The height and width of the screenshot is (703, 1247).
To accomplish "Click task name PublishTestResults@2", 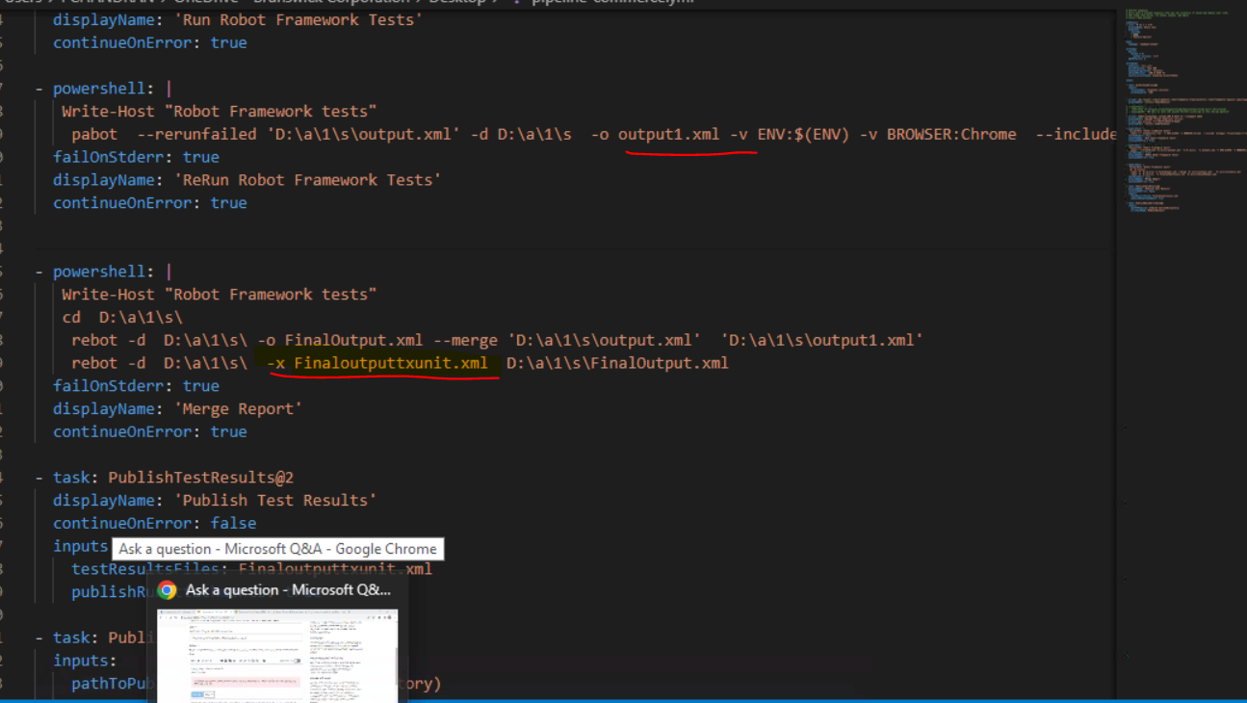I will (x=200, y=477).
